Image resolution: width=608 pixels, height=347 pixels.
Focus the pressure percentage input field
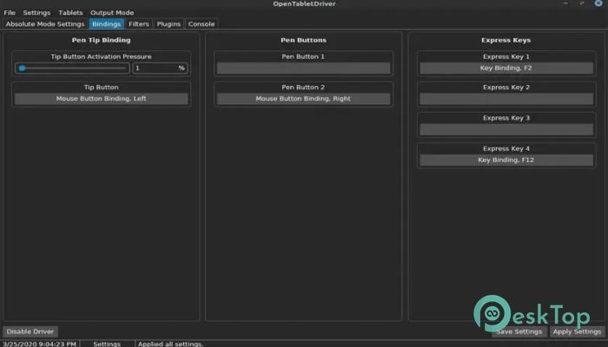pyautogui.click(x=160, y=69)
